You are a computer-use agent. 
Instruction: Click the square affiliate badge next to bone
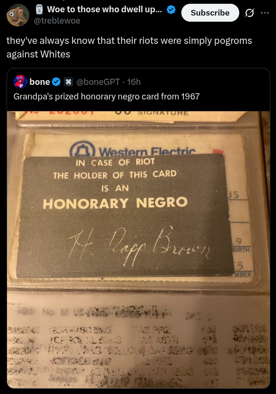pos(69,82)
